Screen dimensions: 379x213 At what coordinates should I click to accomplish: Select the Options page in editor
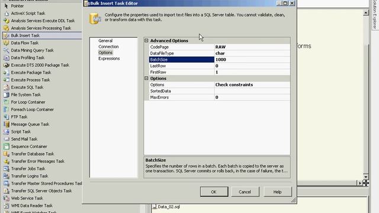click(105, 53)
